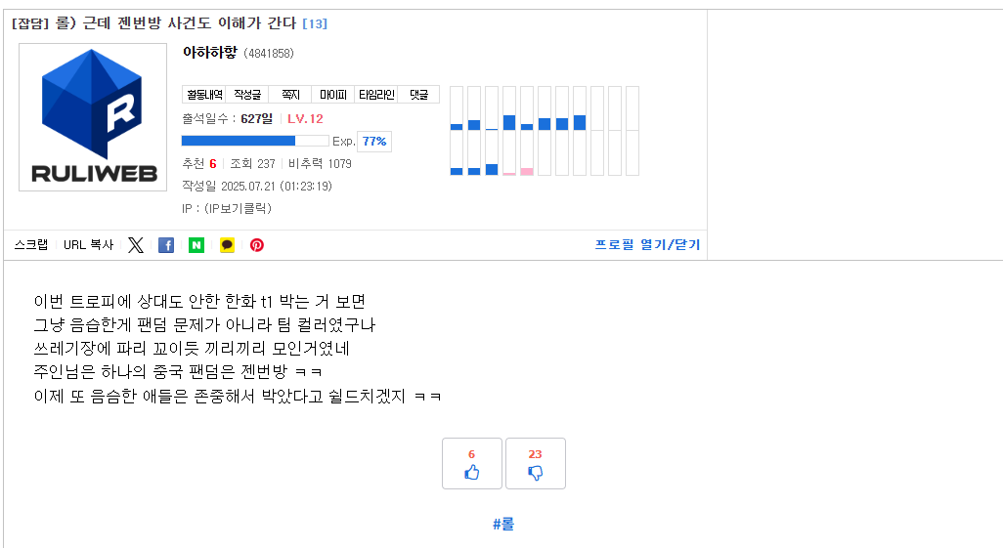The image size is (1003, 548).
Task: Open the 쪽지 tab
Action: [290, 95]
